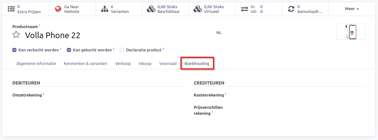Switch to the Algemene informatie tab
The image size is (378, 140).
36,64
